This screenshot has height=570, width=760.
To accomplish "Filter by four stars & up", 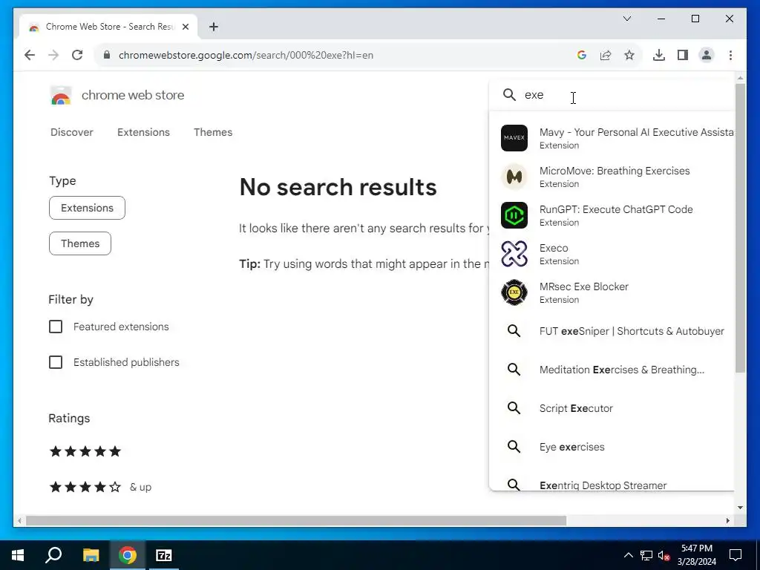I will [100, 487].
